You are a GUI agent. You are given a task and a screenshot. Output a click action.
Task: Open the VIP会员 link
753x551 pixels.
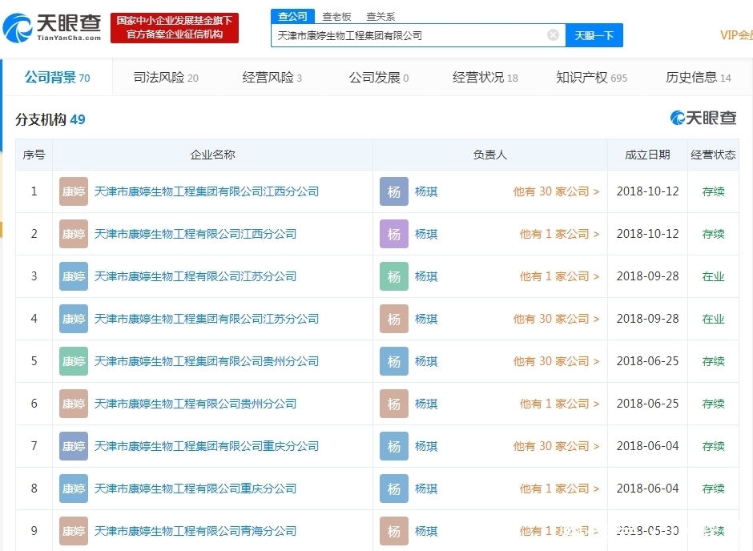pyautogui.click(x=736, y=35)
